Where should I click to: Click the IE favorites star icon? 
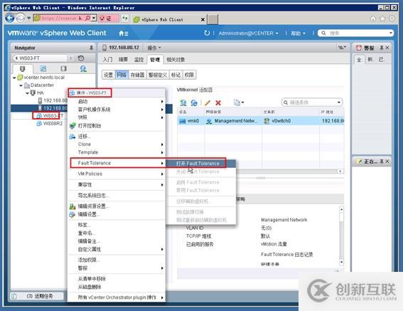[x=382, y=19]
